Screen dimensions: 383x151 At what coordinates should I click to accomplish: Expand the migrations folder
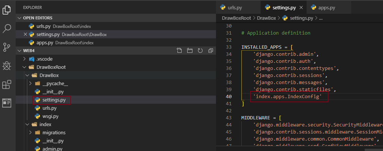(x=30, y=132)
